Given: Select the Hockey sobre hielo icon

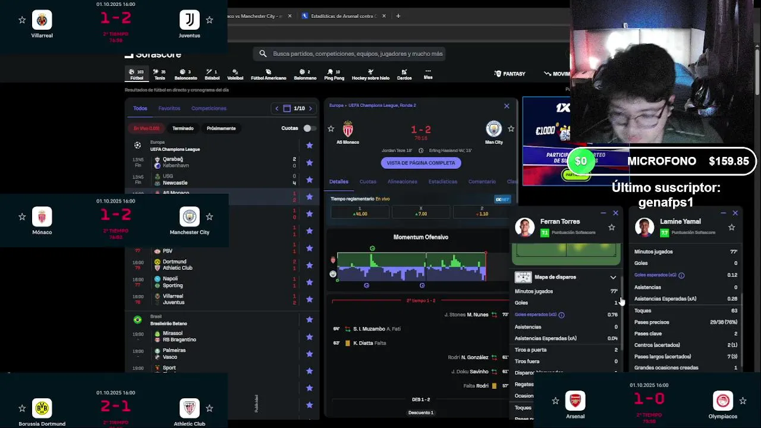Looking at the screenshot, I should pyautogui.click(x=370, y=74).
